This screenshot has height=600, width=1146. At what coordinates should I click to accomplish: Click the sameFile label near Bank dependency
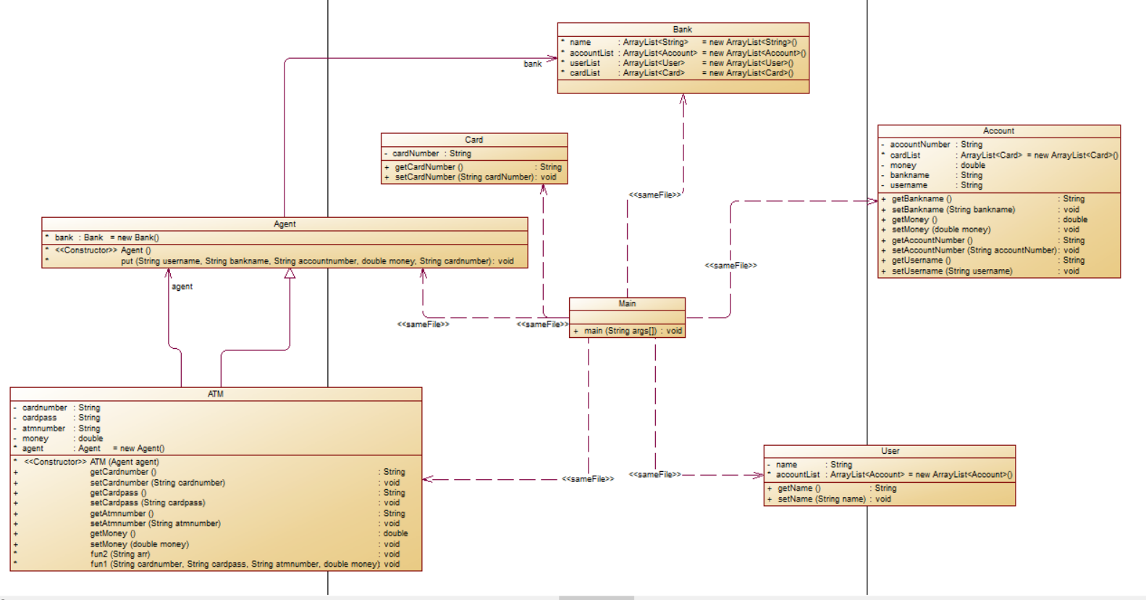click(x=654, y=195)
